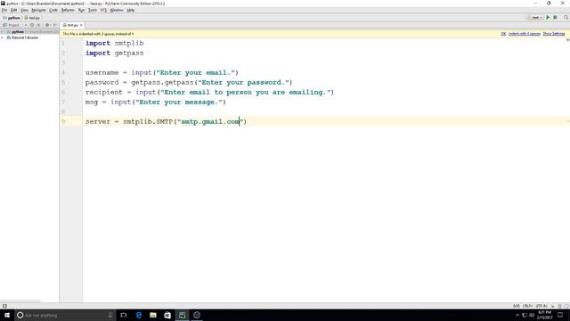Open the Windows Start menu
570x321 pixels.
[7, 315]
